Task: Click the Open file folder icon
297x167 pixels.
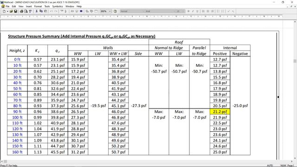Action: pos(11,11)
